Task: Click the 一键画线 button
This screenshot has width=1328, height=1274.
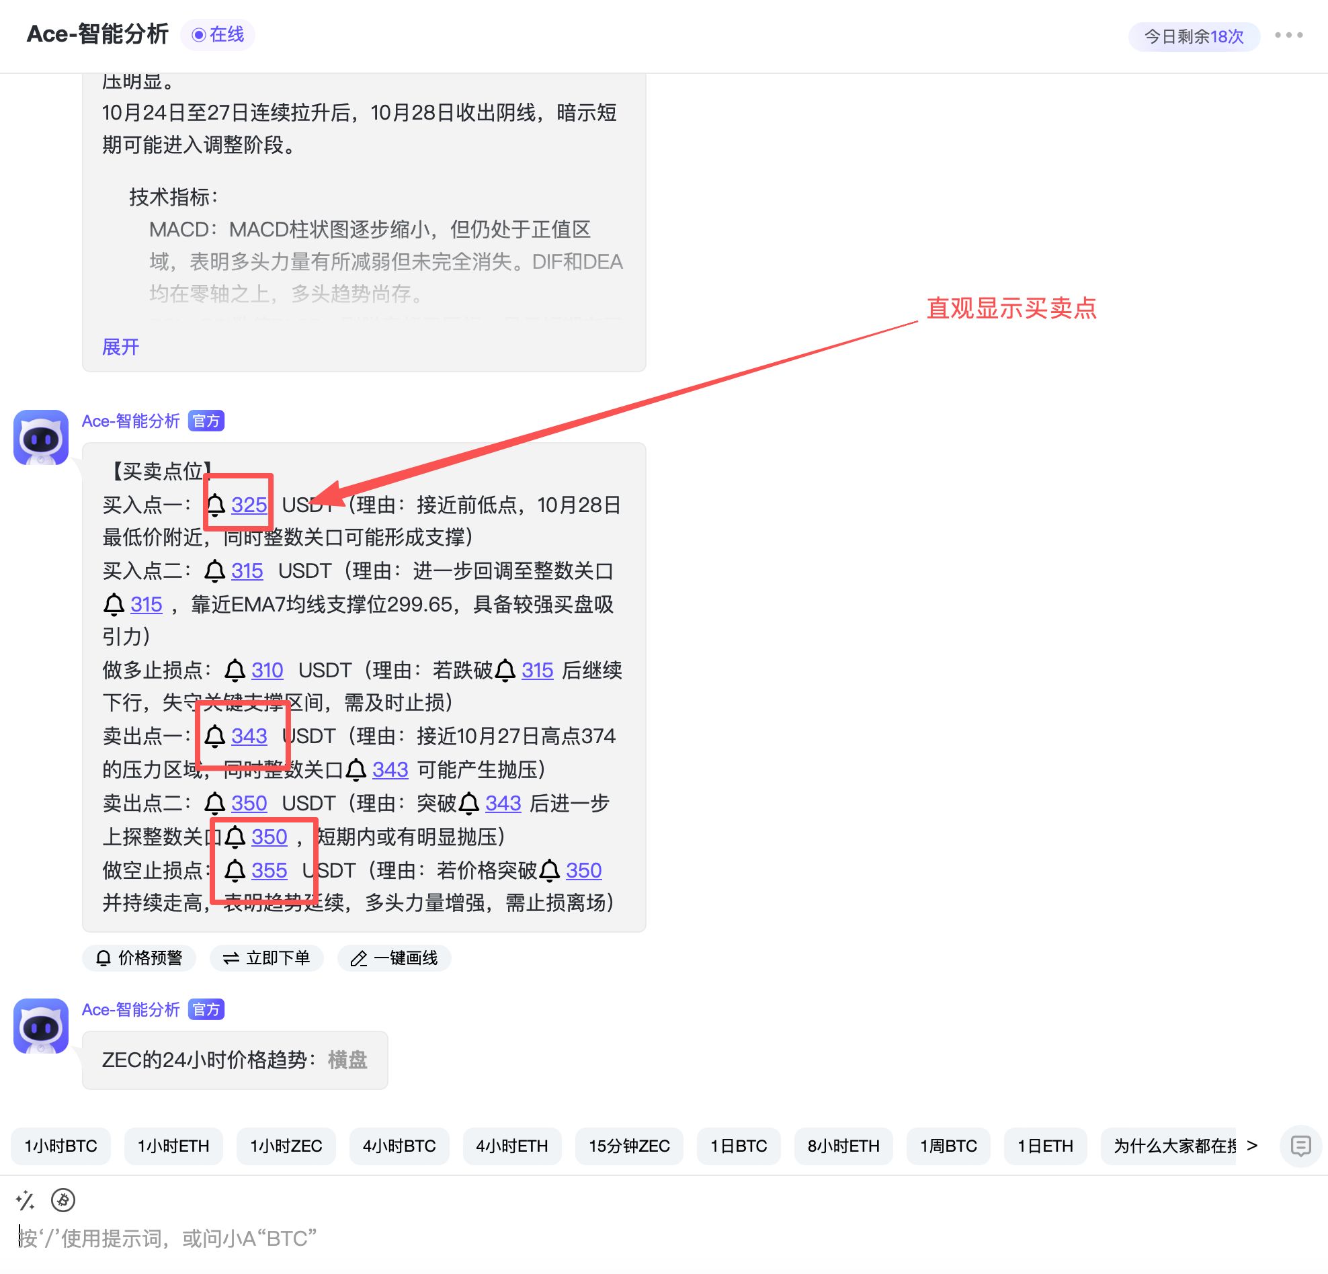Action: click(394, 958)
